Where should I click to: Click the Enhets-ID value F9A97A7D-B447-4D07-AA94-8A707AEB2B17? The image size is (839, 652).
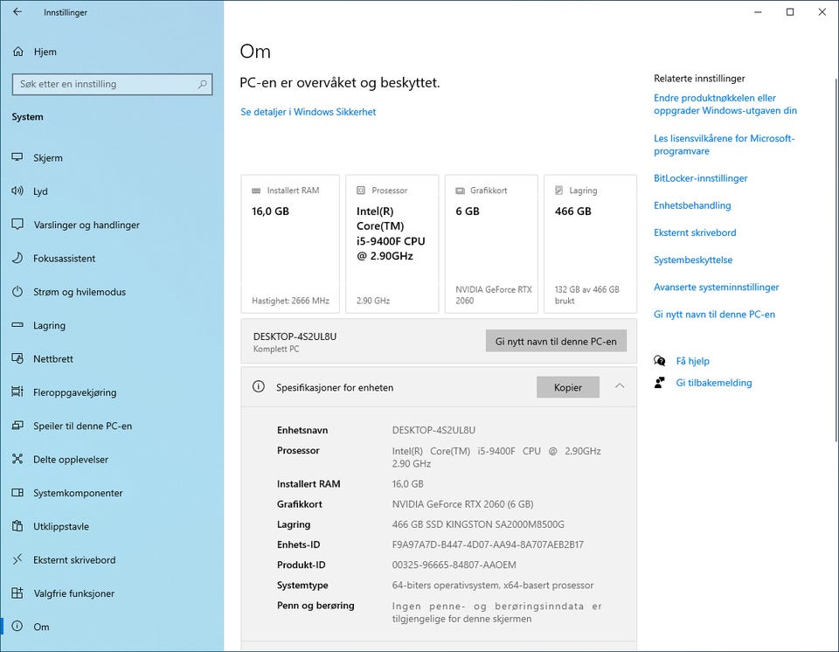click(488, 544)
